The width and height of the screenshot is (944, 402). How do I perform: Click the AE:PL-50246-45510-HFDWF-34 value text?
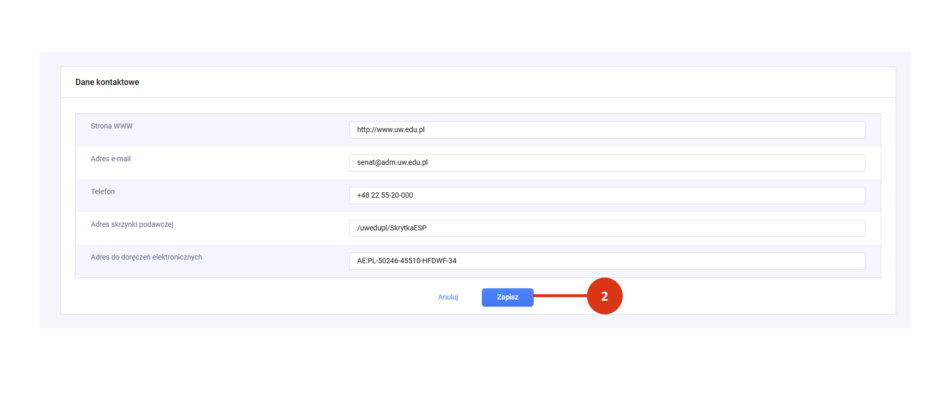(406, 261)
